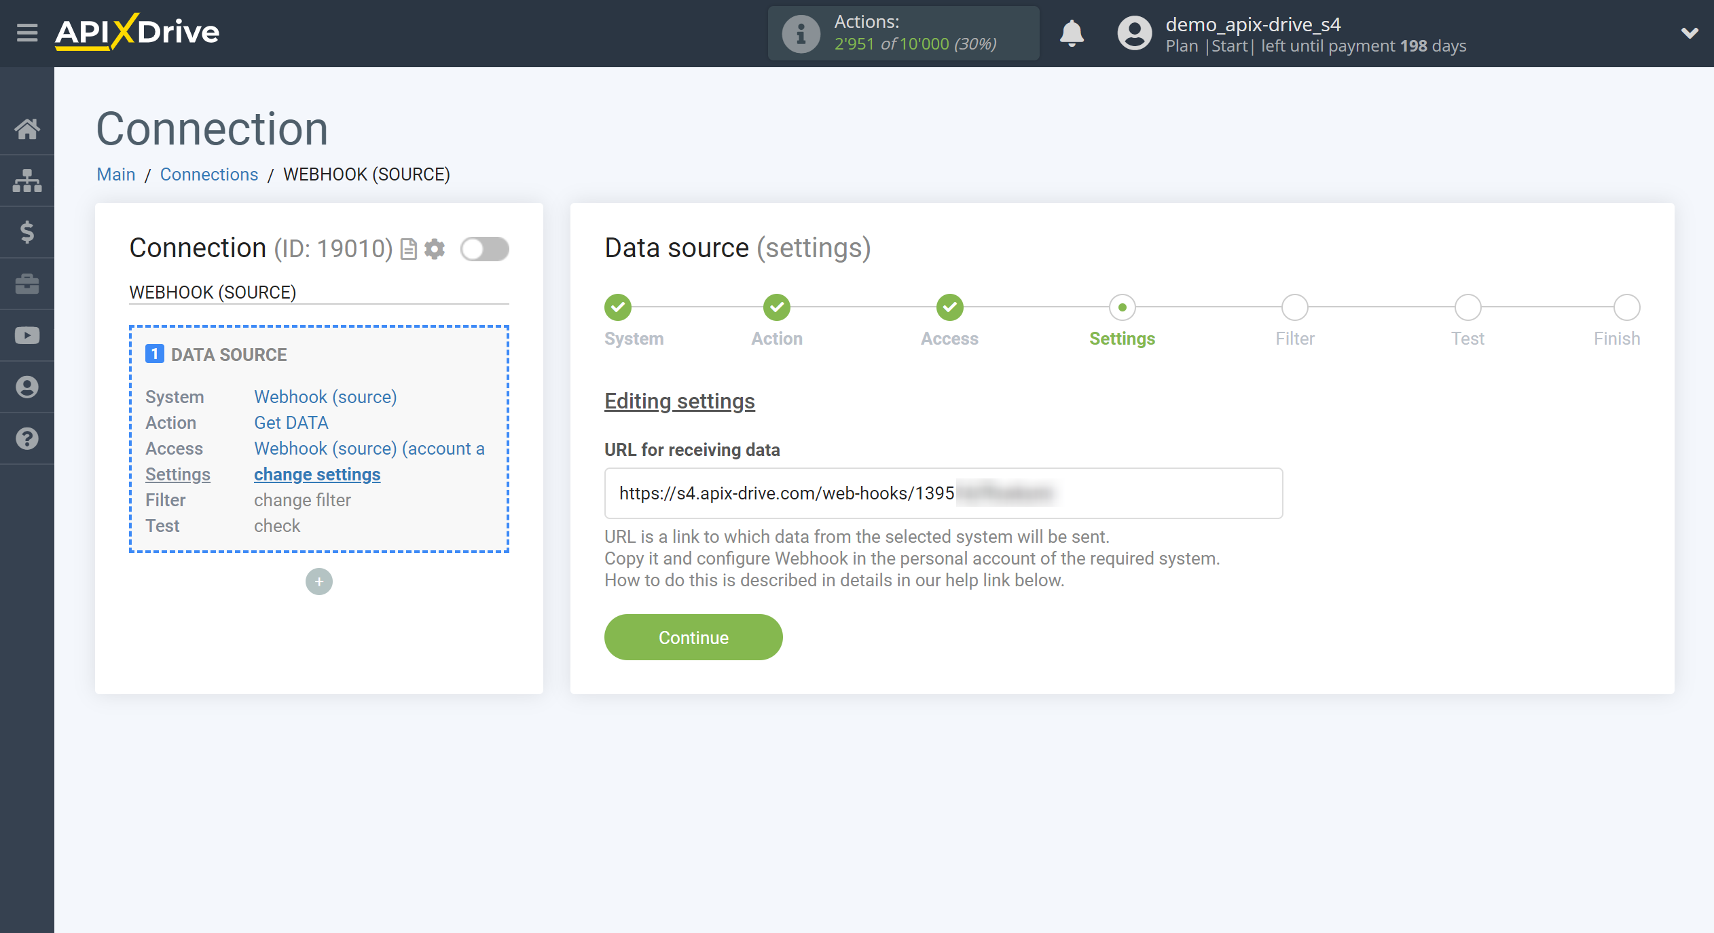Image resolution: width=1714 pixels, height=933 pixels.
Task: Click the Webhook (source) system link
Action: 325,397
